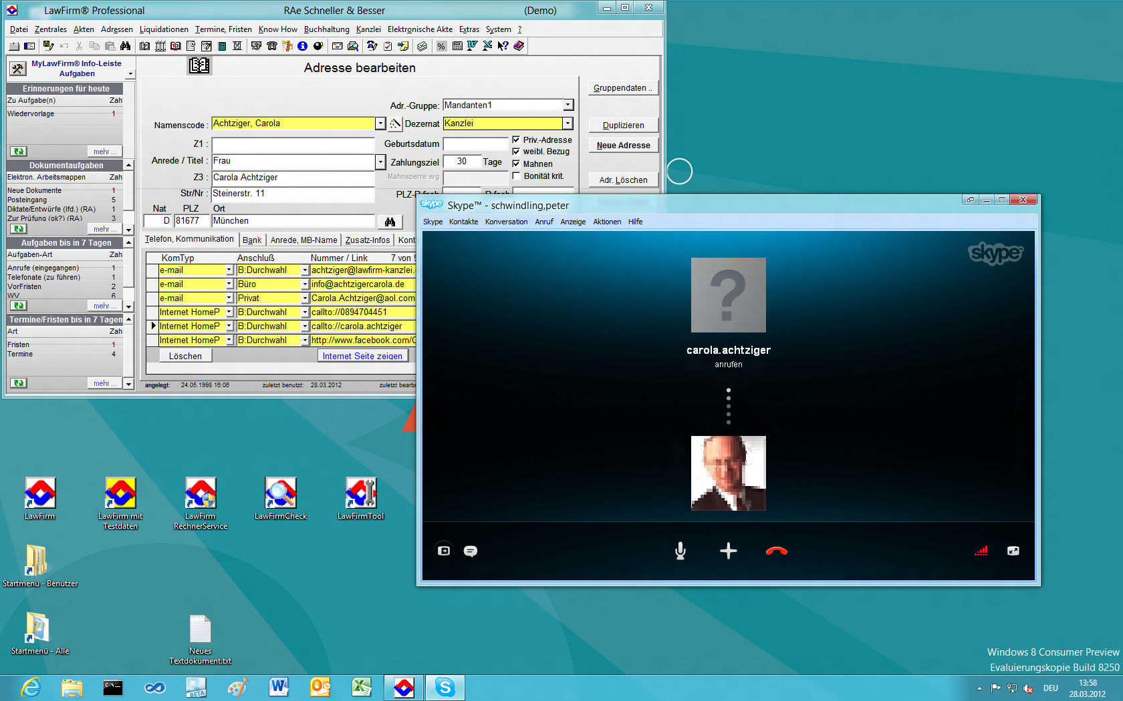This screenshot has height=701, width=1123.
Task: Click the plus icon in Skype call bar
Action: pos(728,551)
